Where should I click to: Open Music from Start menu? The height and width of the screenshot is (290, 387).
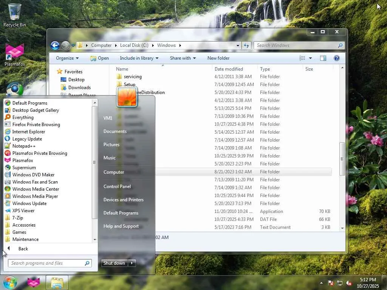tap(110, 158)
